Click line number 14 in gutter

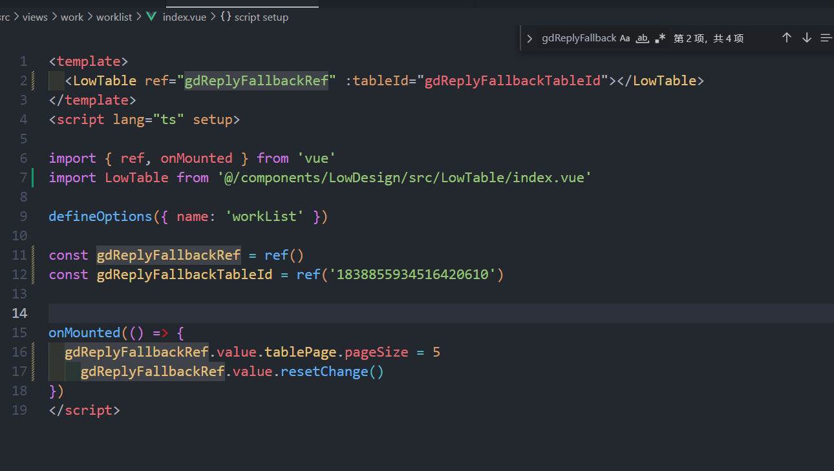tap(19, 313)
